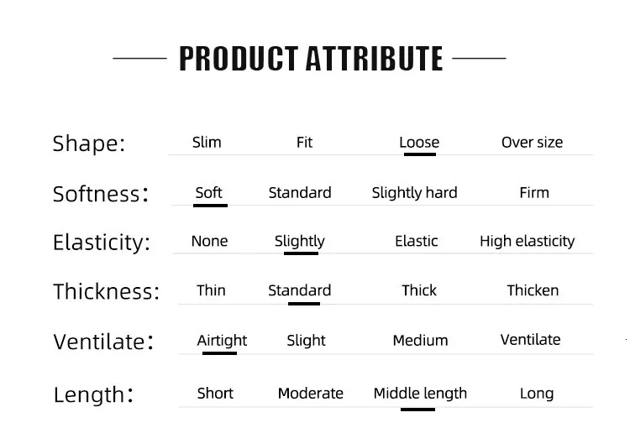Image resolution: width=630 pixels, height=428 pixels.
Task: Select Thin in the Thickness row
Action: 211,290
